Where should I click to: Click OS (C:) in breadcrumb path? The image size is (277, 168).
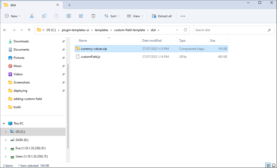pos(51,30)
